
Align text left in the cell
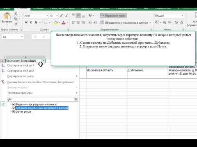pos(73,22)
